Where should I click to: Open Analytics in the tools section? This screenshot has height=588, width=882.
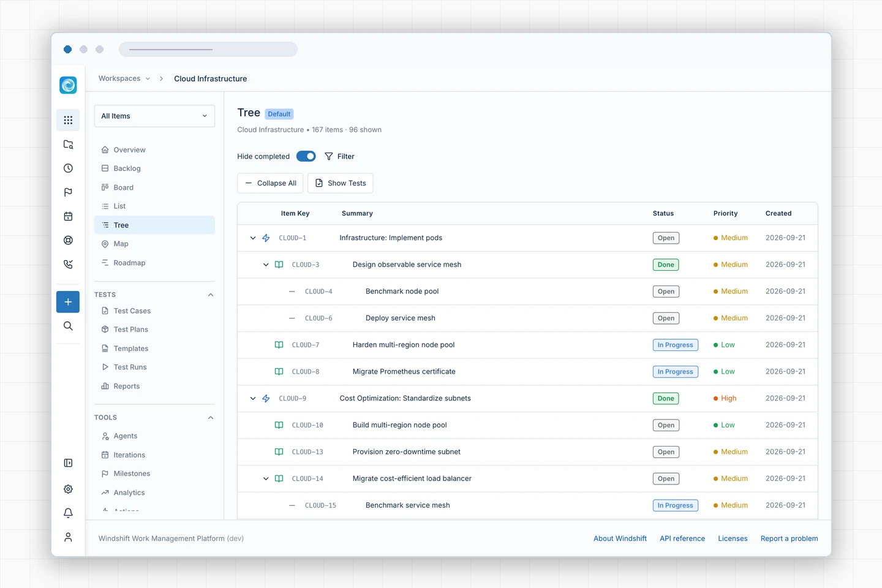pyautogui.click(x=154, y=492)
